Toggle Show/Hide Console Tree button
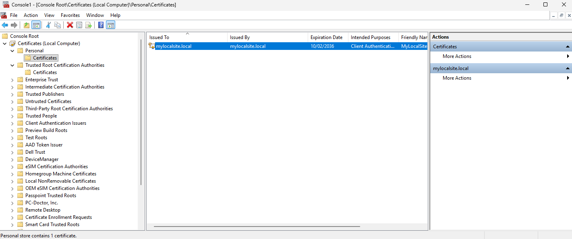The height and width of the screenshot is (239, 572). 36,25
